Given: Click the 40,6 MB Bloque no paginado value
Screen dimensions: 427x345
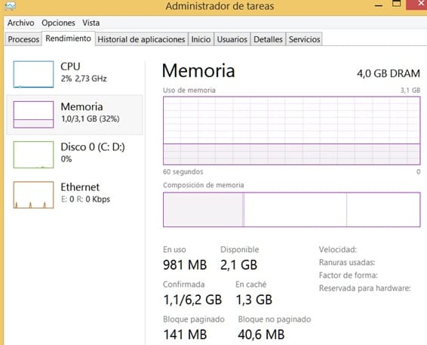Looking at the screenshot, I should coord(261,334).
